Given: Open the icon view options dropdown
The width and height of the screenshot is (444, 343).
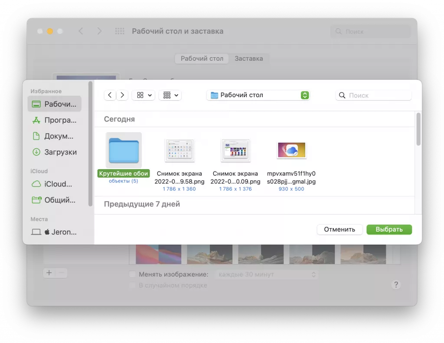Looking at the screenshot, I should (x=144, y=95).
